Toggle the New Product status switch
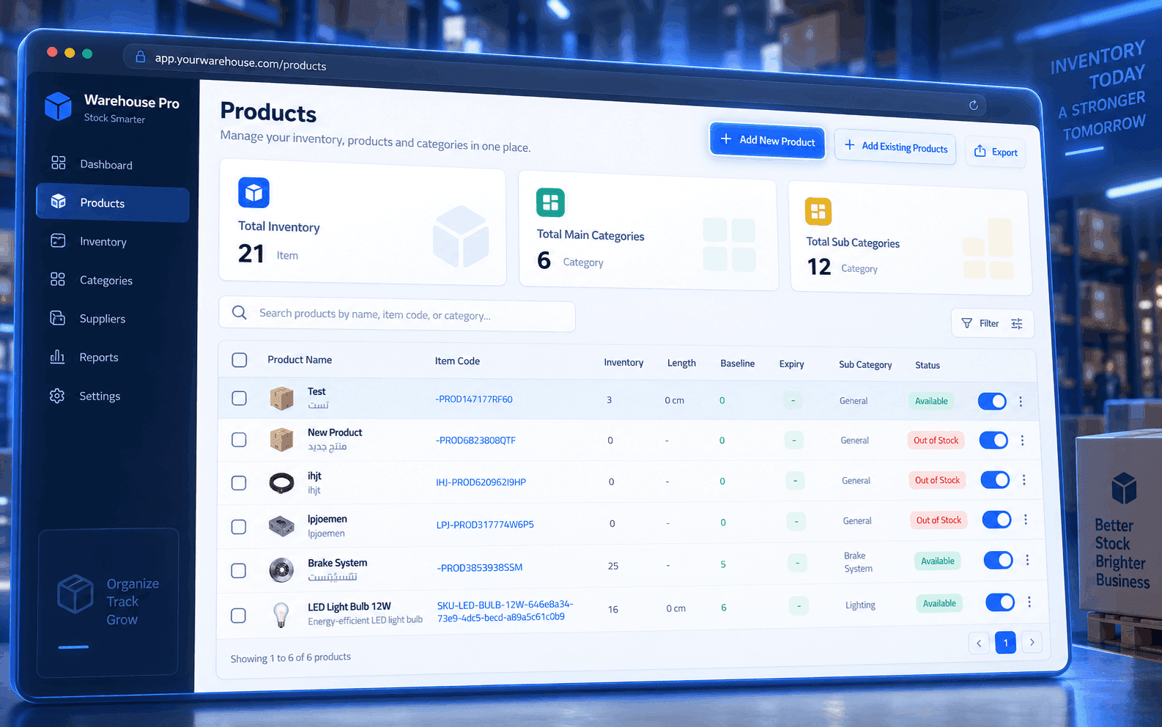Image resolution: width=1162 pixels, height=727 pixels. (x=993, y=440)
